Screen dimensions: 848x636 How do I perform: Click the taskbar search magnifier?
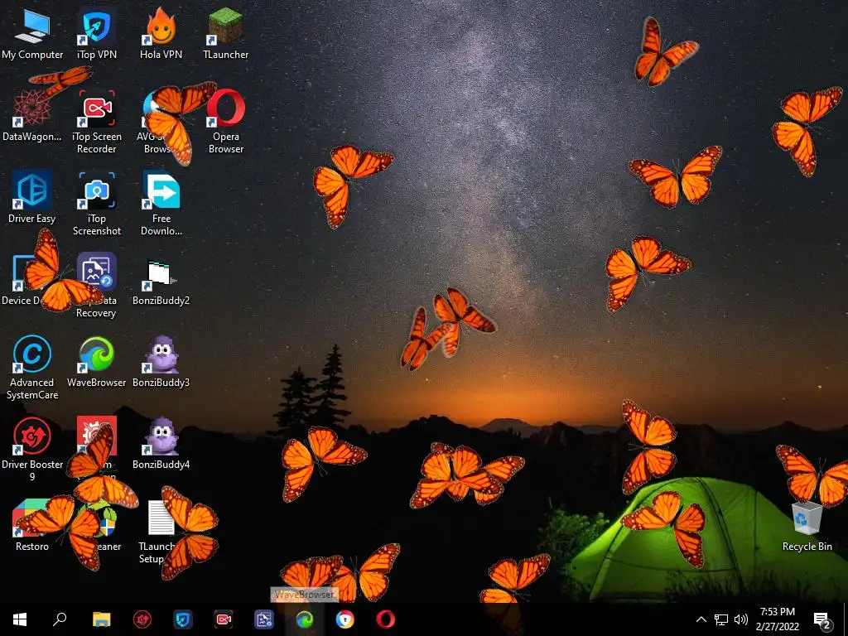coord(60,619)
